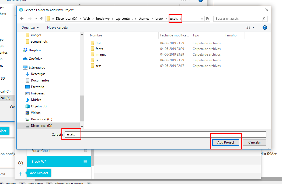The image size is (282, 184).
Task: Click the search magnifier icon
Action: pos(264,19)
